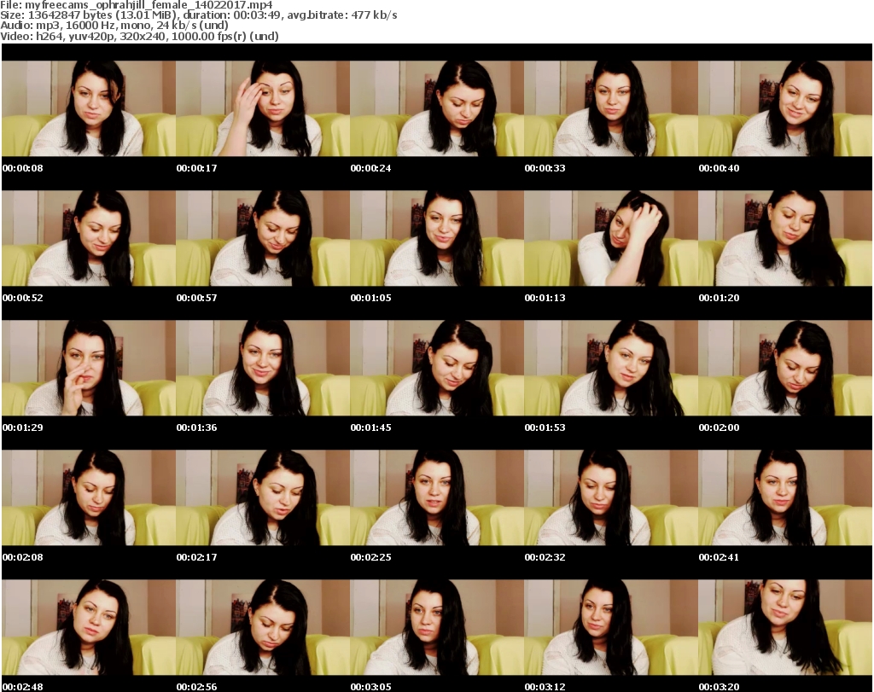The image size is (874, 692).
Task: Click the frame labeled 00:02:25
Action: coord(437,497)
